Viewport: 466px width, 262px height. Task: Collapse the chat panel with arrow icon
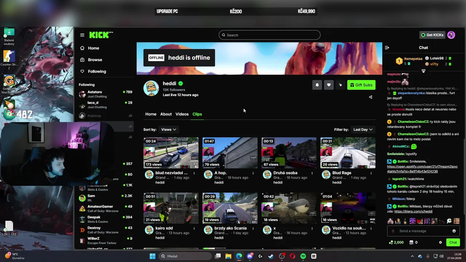[x=387, y=48]
